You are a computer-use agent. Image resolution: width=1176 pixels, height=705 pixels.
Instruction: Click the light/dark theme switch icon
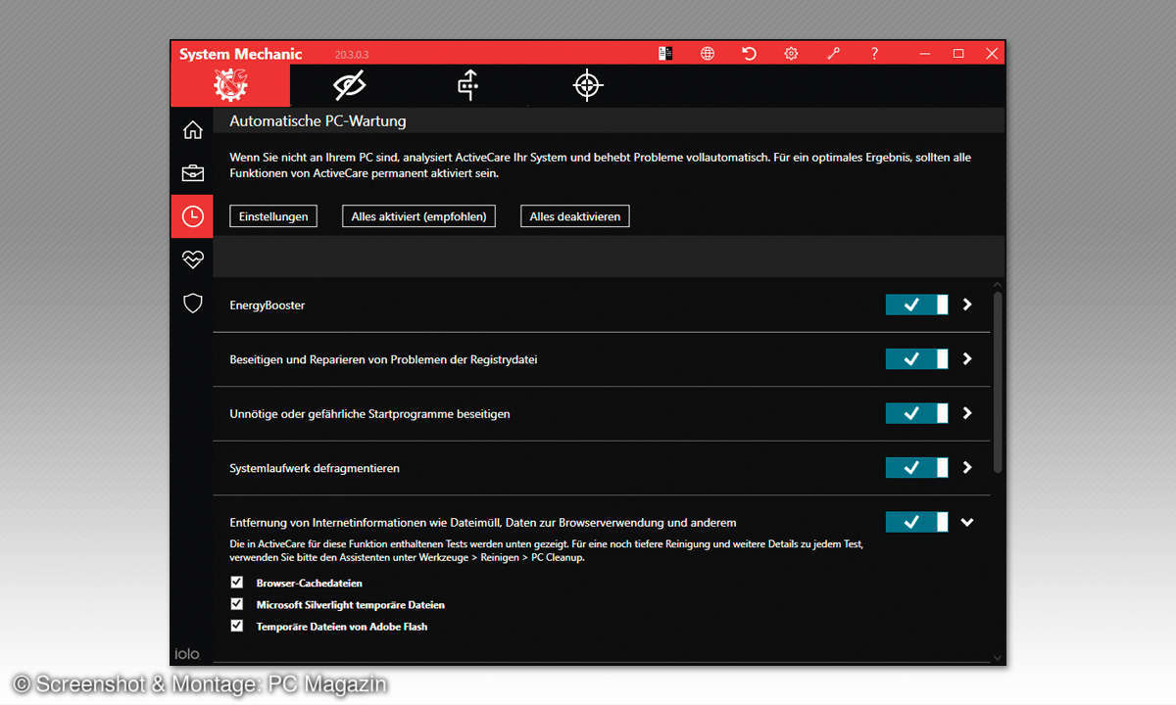pos(665,54)
